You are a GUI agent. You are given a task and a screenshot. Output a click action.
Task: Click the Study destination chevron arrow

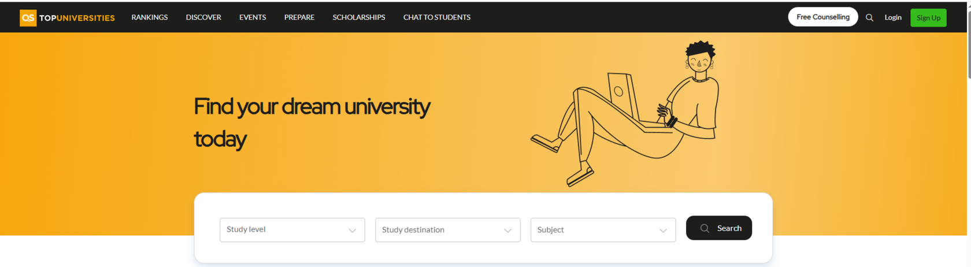[x=507, y=231]
